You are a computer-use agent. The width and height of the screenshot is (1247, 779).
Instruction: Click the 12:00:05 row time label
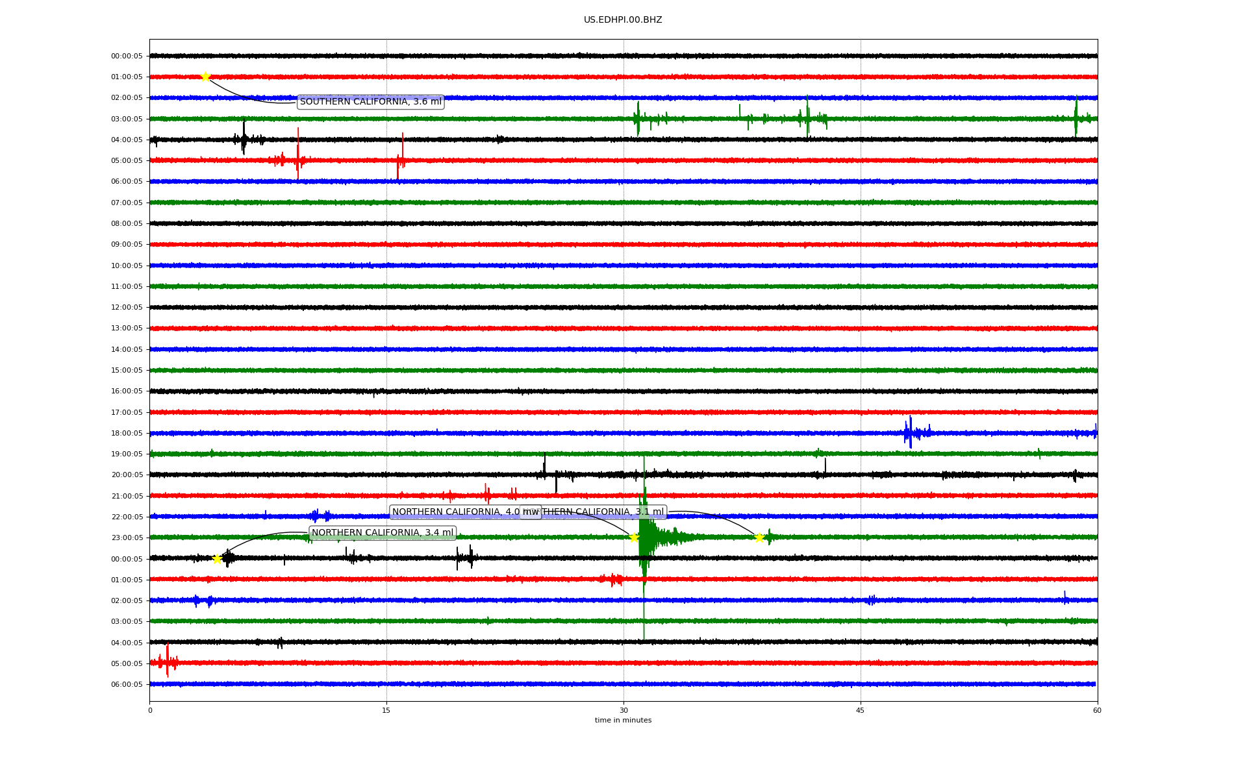pos(127,307)
